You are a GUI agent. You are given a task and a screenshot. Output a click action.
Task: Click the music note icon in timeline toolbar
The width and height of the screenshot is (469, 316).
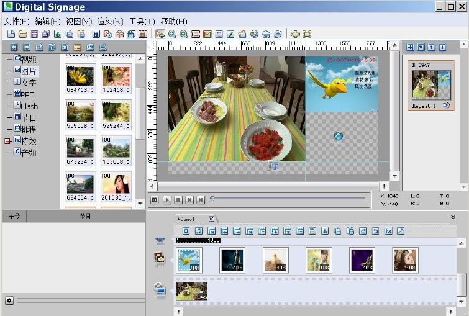199,231
